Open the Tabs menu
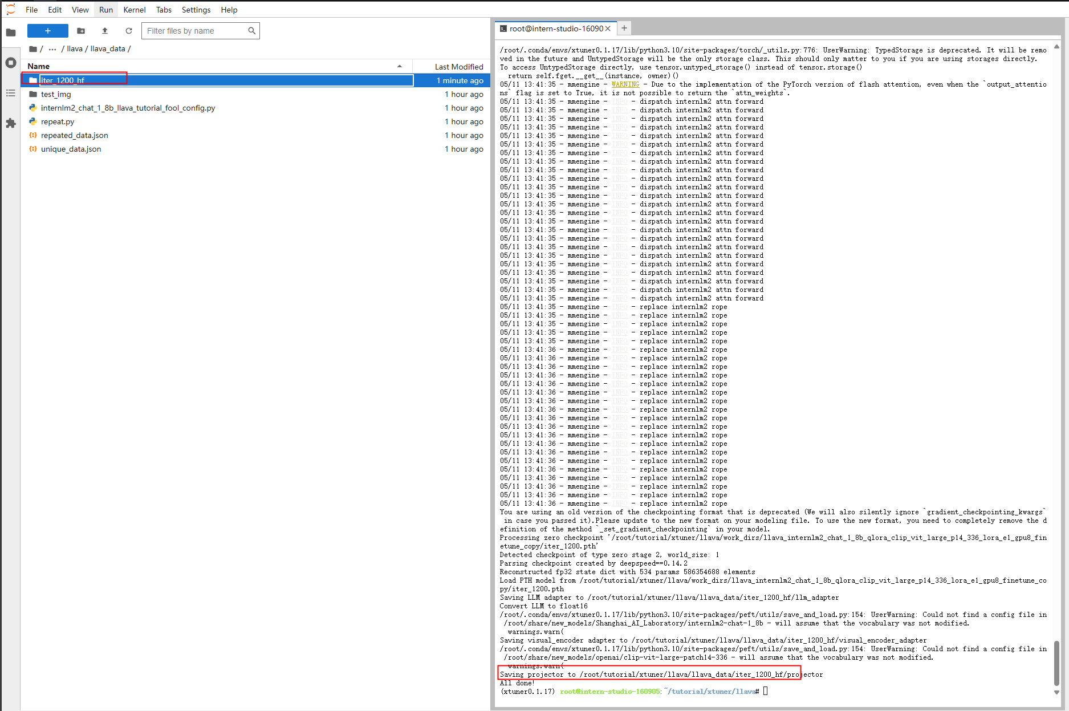 [x=164, y=10]
